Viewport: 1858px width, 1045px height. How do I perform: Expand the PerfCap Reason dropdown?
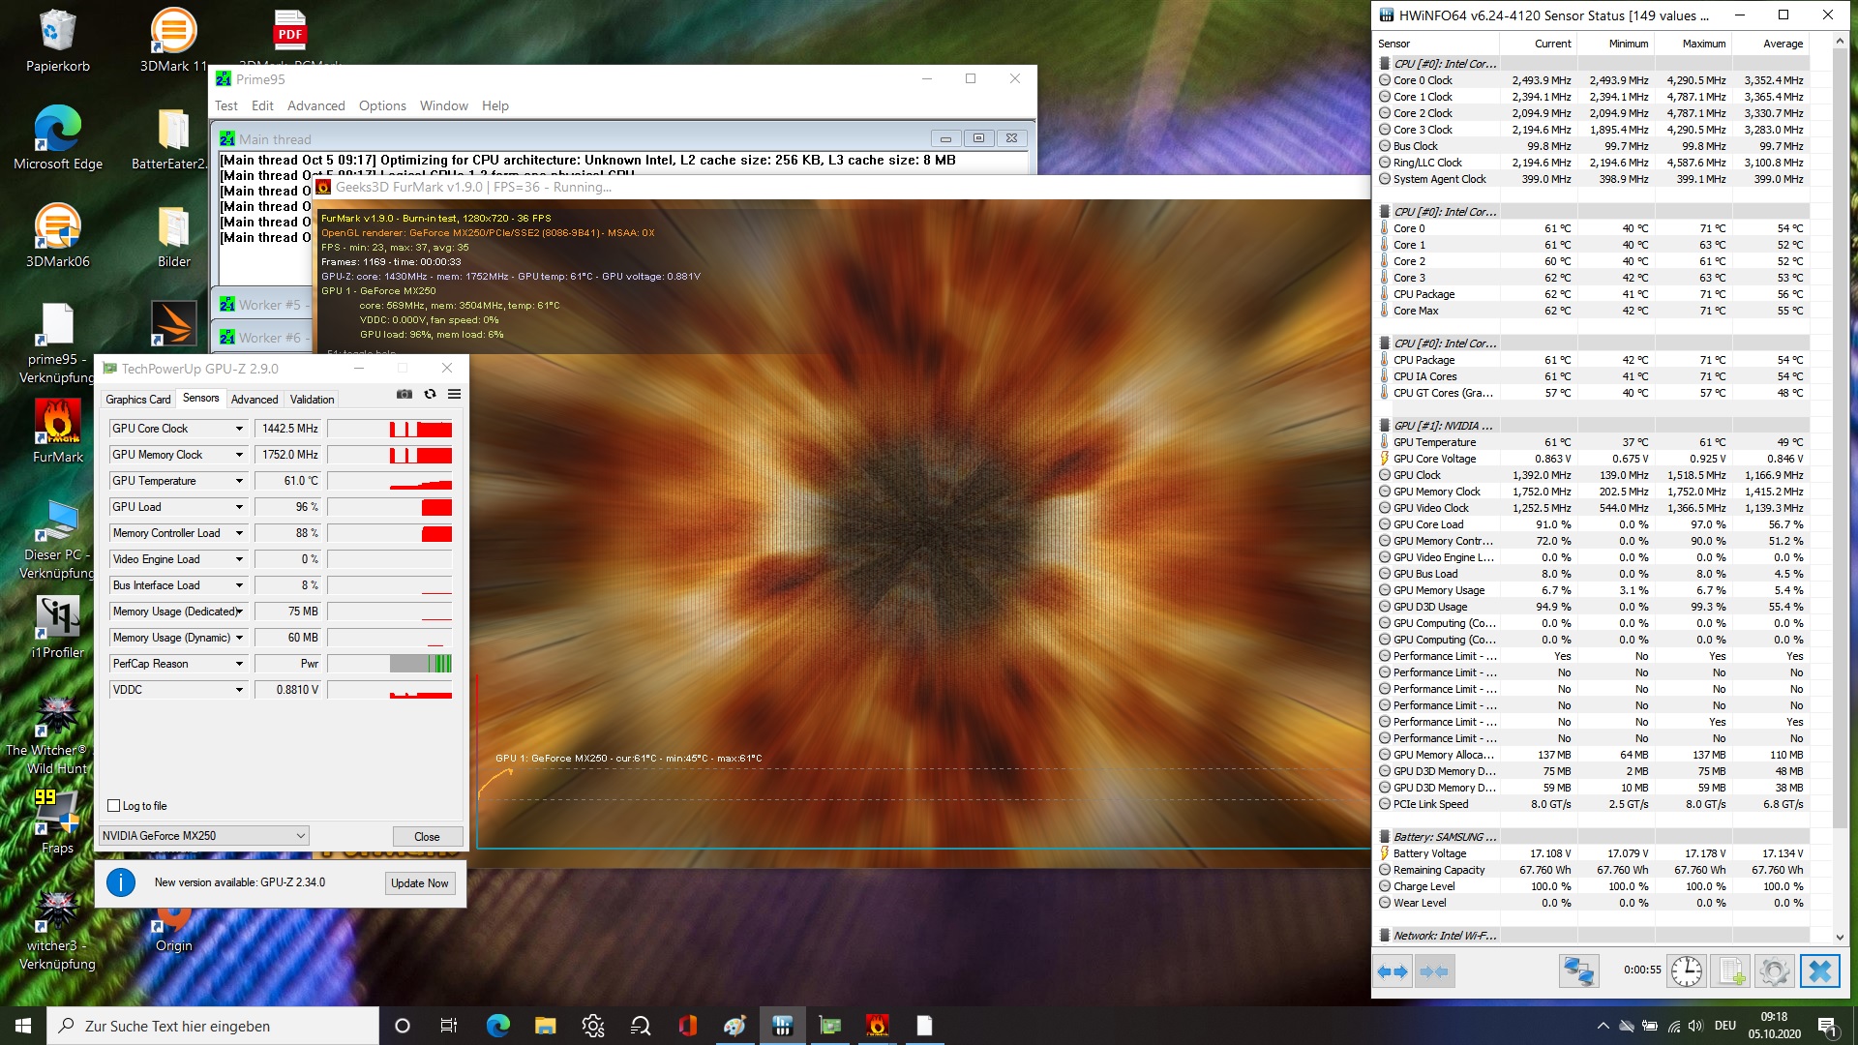[x=239, y=664]
